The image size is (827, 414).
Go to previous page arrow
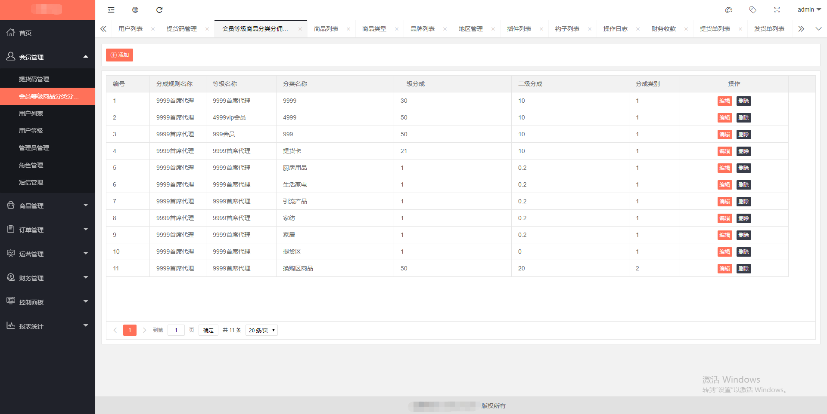pyautogui.click(x=115, y=330)
